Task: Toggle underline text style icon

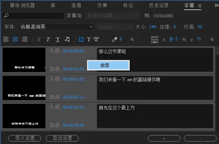Action: coord(58,39)
